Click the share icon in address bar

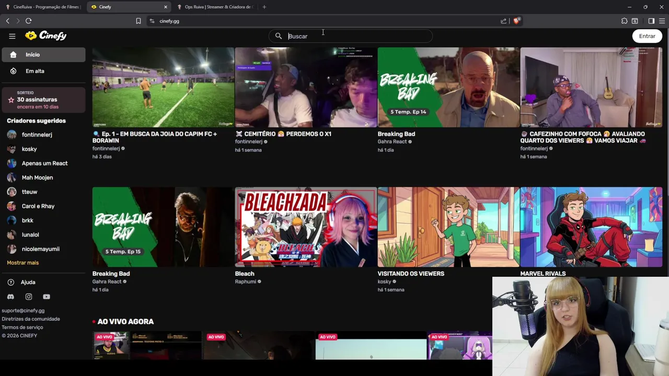pyautogui.click(x=503, y=21)
